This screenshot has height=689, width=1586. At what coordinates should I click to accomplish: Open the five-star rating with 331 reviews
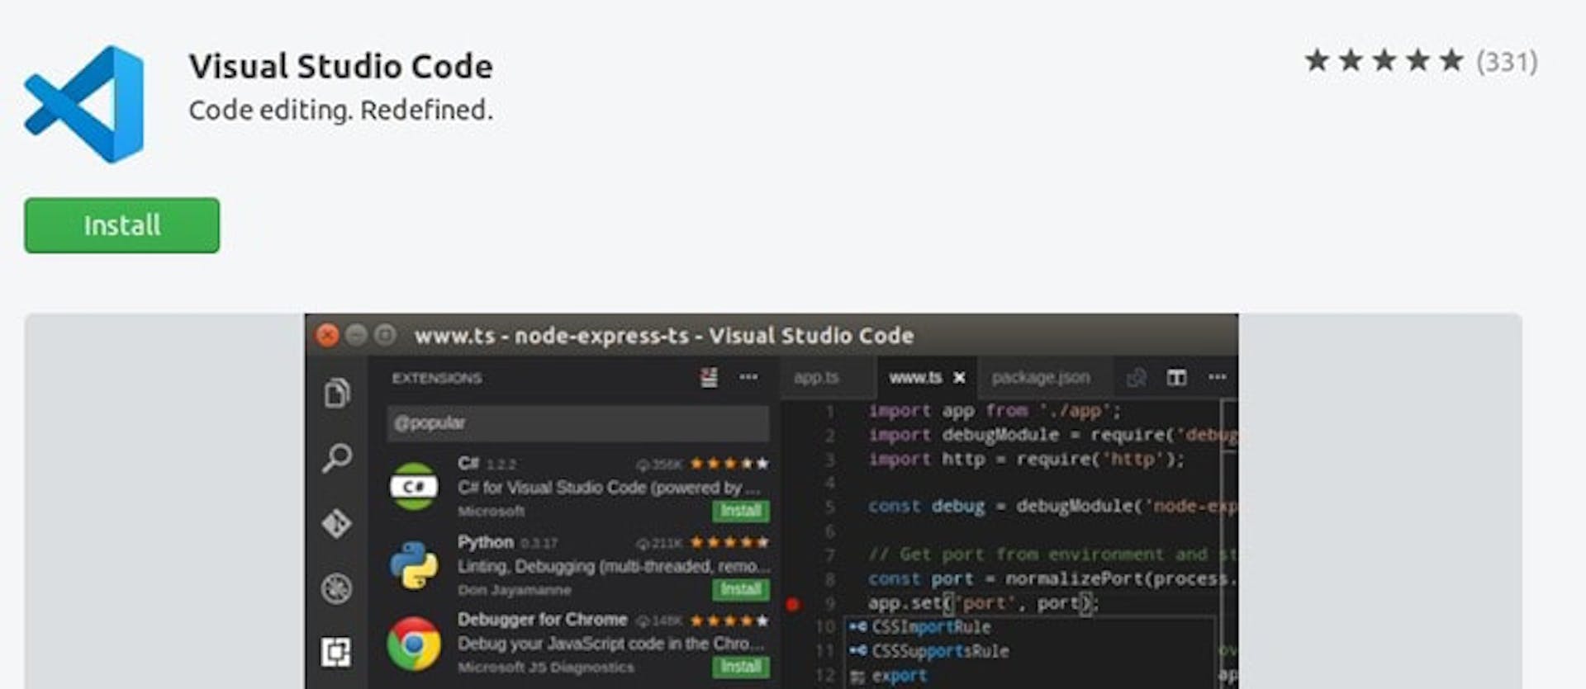point(1421,61)
